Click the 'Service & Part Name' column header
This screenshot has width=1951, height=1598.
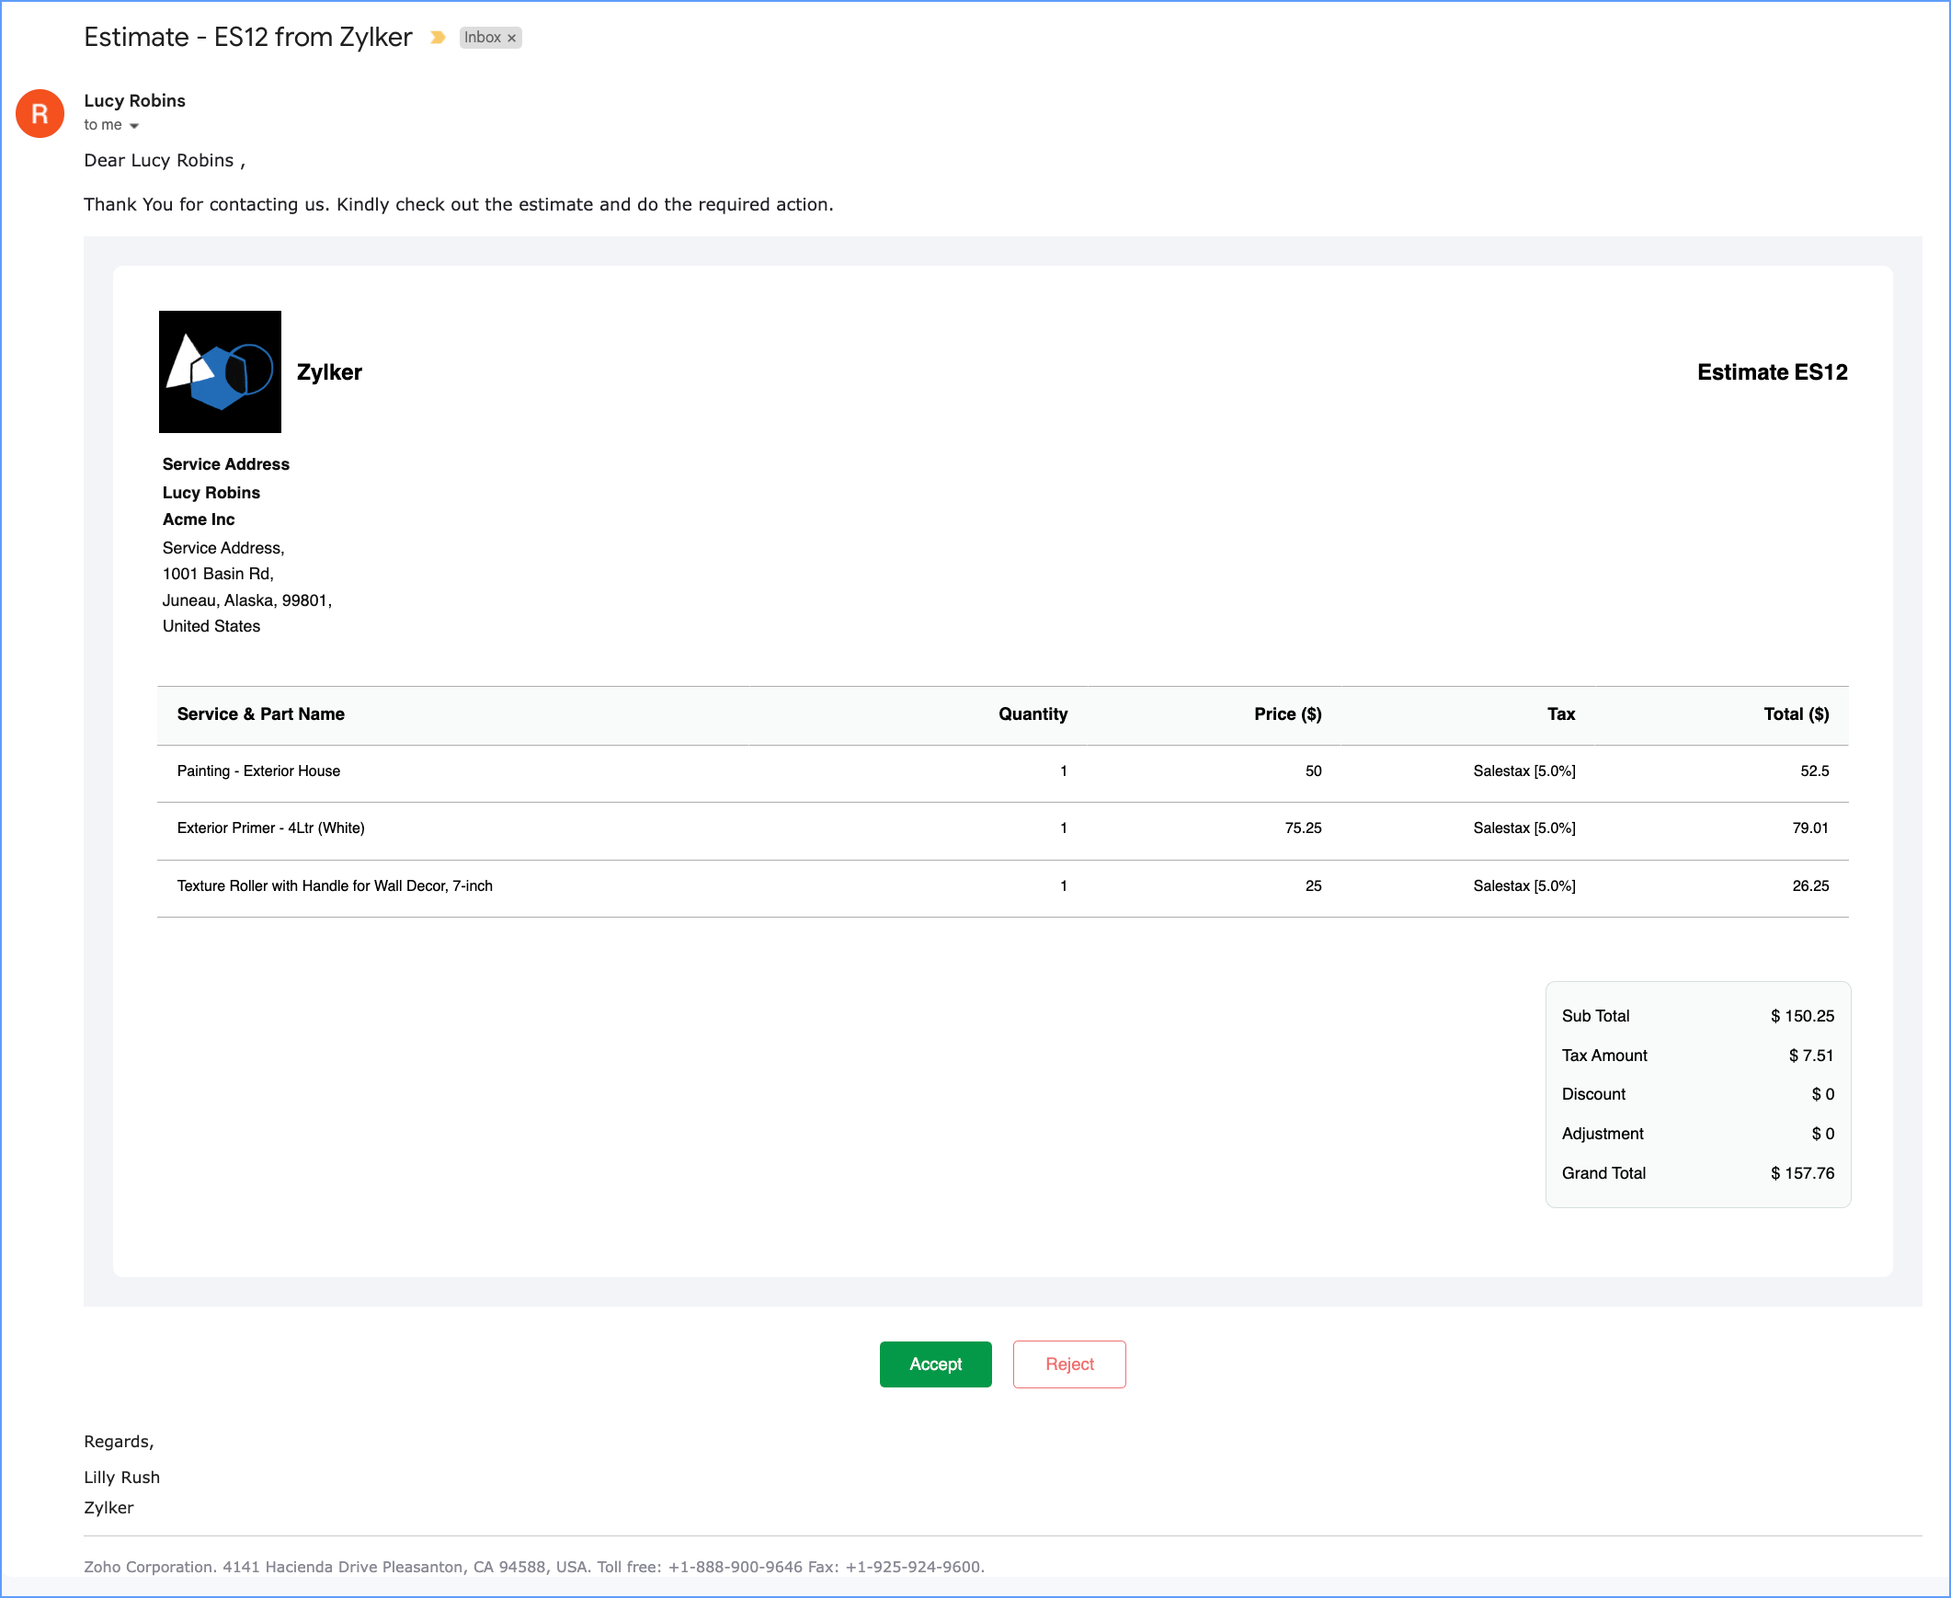[260, 714]
